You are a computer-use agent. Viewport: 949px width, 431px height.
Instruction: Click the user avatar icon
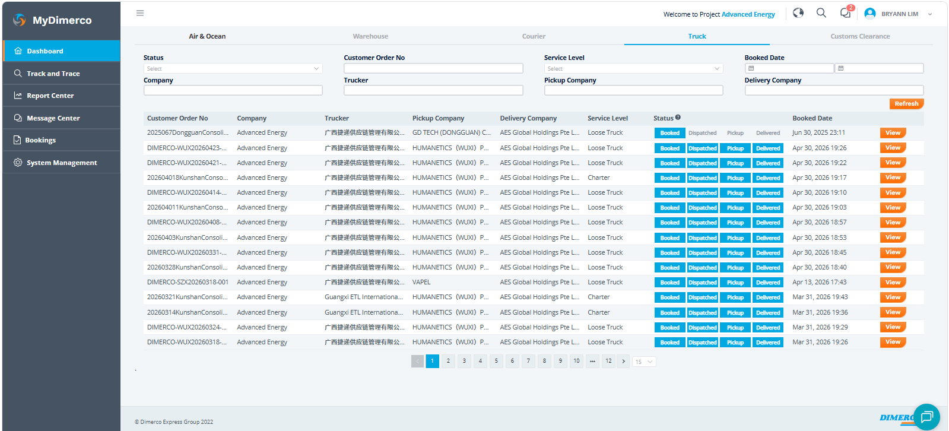tap(870, 14)
